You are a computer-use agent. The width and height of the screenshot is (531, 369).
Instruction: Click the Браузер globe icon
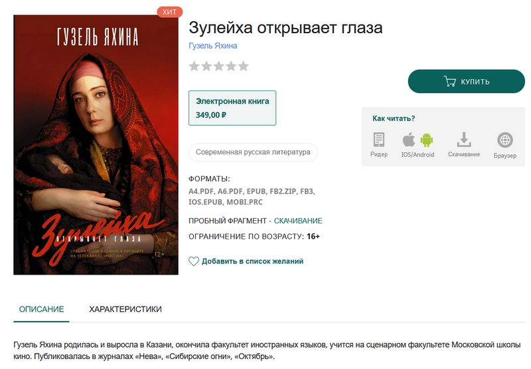coord(505,140)
